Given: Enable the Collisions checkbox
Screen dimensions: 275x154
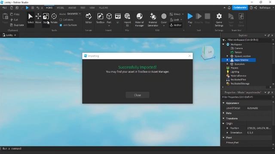Looking at the screenshot, I should tap(61, 20).
